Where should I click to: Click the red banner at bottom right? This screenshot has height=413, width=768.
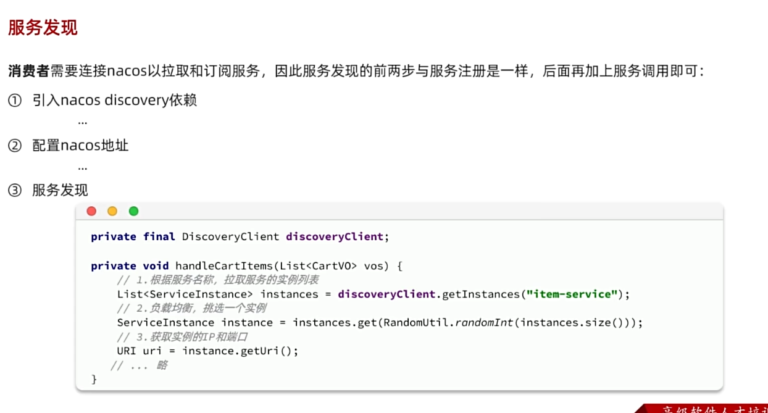[x=704, y=408]
